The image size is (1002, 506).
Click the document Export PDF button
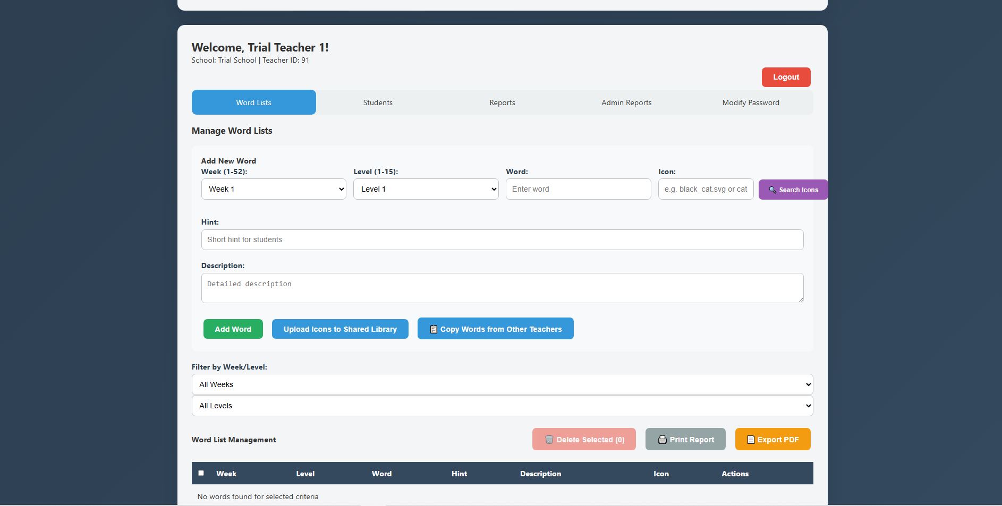coord(772,439)
